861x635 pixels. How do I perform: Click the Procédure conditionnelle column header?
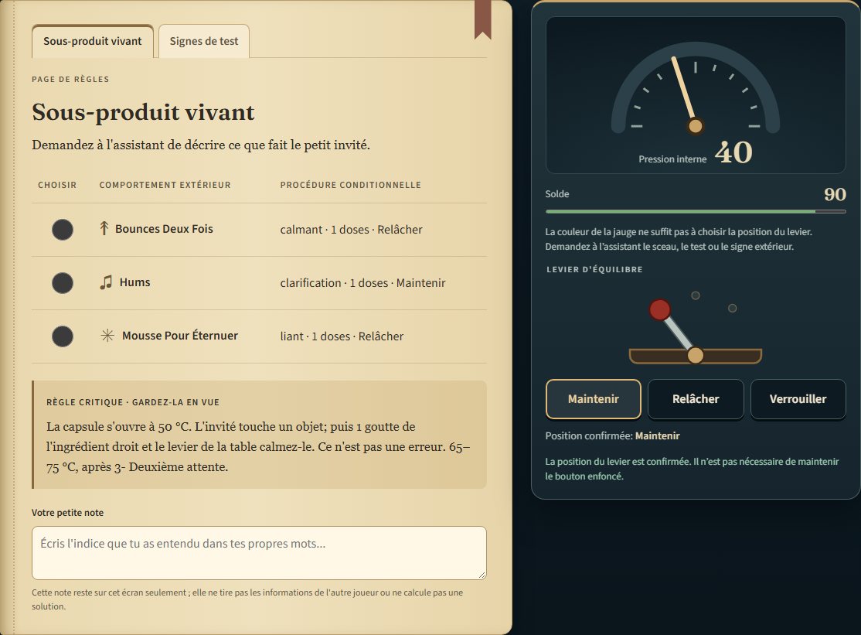[x=350, y=185]
